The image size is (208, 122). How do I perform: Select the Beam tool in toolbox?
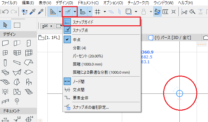point(17,62)
